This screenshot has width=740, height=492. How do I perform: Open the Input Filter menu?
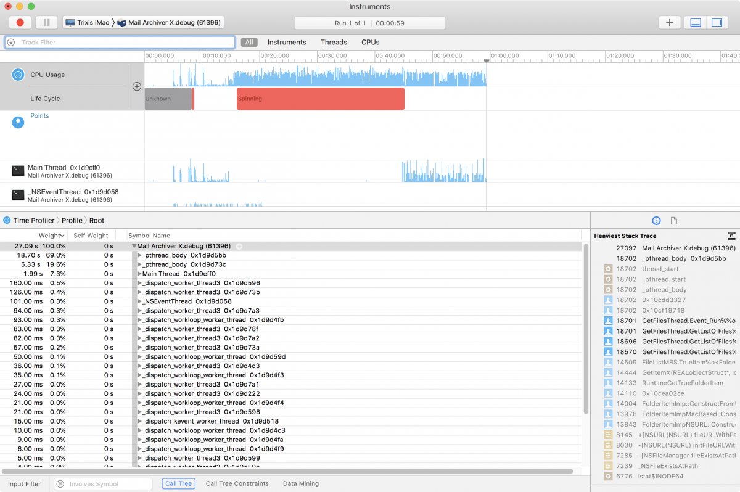(x=25, y=484)
